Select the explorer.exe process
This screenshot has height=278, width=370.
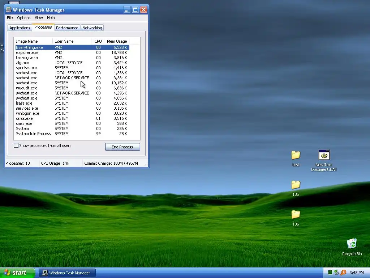[72, 52]
